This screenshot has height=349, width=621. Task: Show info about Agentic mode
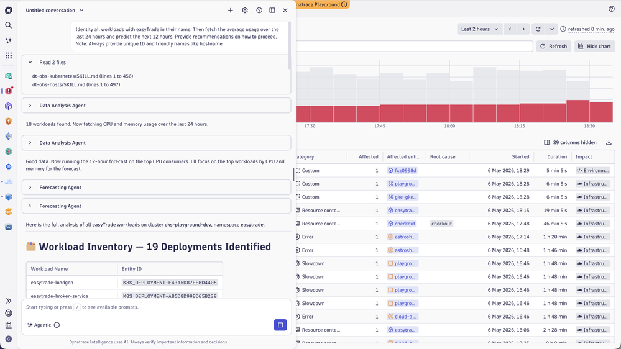[x=57, y=325]
